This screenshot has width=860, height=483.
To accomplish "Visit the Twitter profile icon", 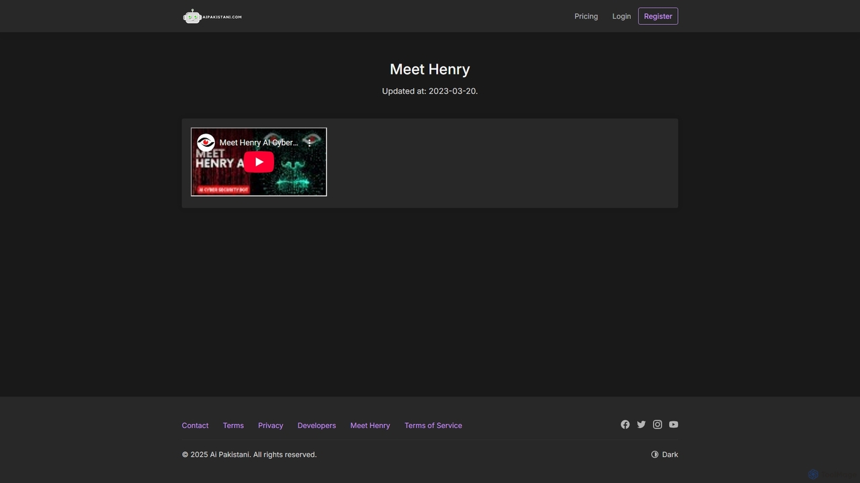I will (641, 425).
